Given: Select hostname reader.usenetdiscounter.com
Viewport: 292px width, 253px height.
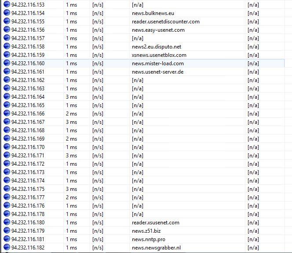Looking at the screenshot, I should (x=165, y=22).
